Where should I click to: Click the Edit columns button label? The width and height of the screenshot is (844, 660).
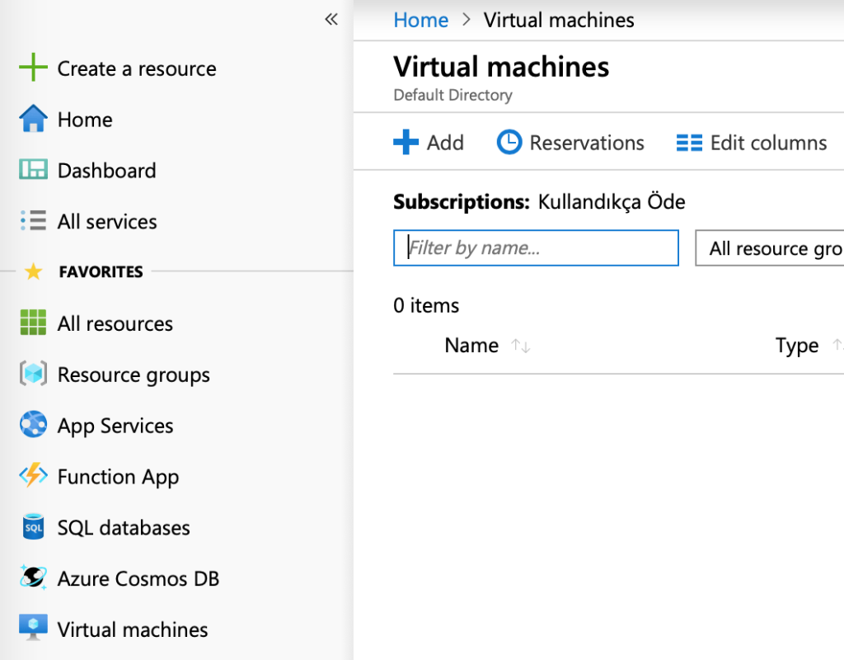(769, 143)
